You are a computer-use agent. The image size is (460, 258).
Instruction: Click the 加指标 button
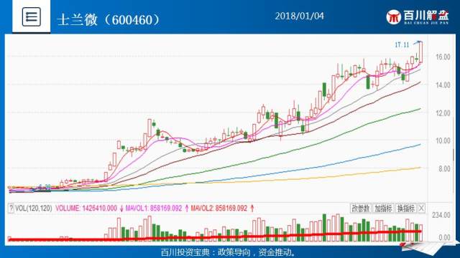(383, 209)
